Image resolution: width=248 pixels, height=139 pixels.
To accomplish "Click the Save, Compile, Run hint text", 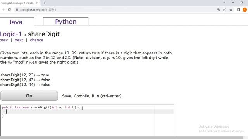I will pos(90,96).
